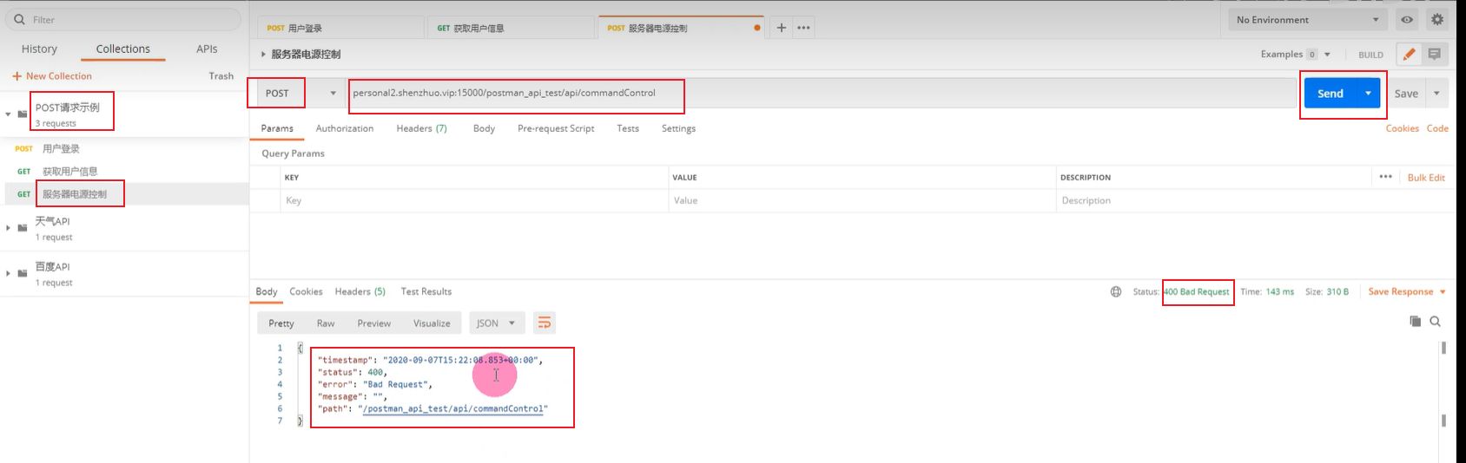The image size is (1466, 463).
Task: Open JSON format dropdown in response
Action: point(497,323)
